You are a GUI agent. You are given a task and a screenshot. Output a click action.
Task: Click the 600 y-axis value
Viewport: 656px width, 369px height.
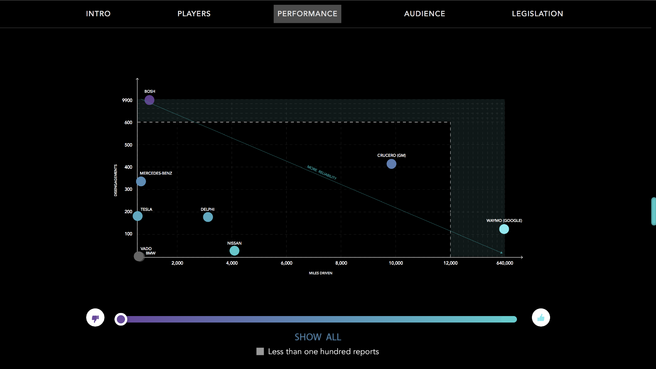(128, 123)
